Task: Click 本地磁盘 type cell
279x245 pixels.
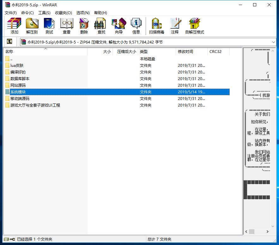Action: pos(148,59)
